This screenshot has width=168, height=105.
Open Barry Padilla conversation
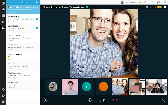click(23, 38)
